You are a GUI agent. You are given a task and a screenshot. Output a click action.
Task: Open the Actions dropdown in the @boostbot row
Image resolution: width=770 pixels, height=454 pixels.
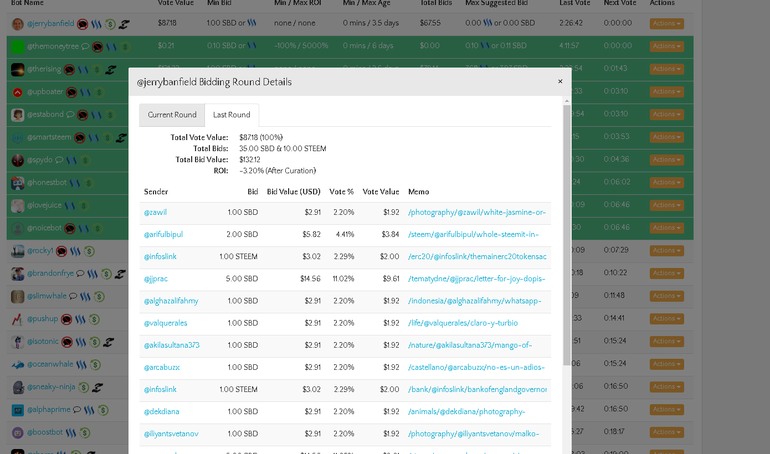click(x=666, y=432)
